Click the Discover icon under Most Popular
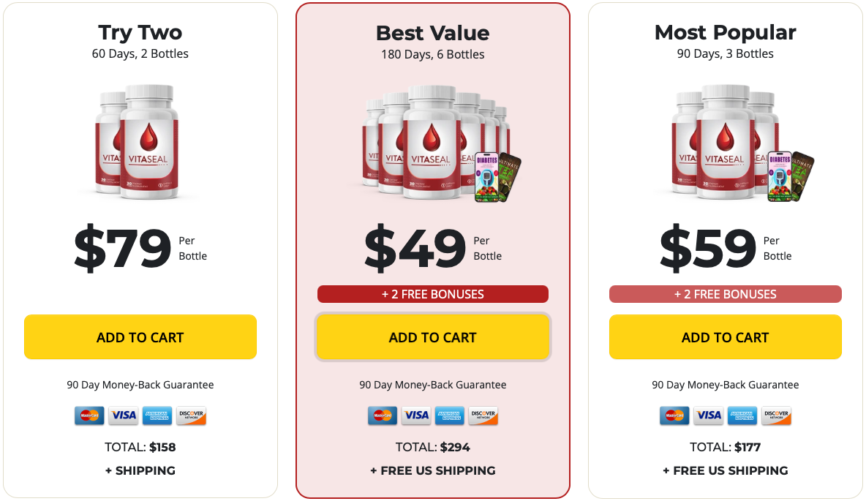 [775, 415]
